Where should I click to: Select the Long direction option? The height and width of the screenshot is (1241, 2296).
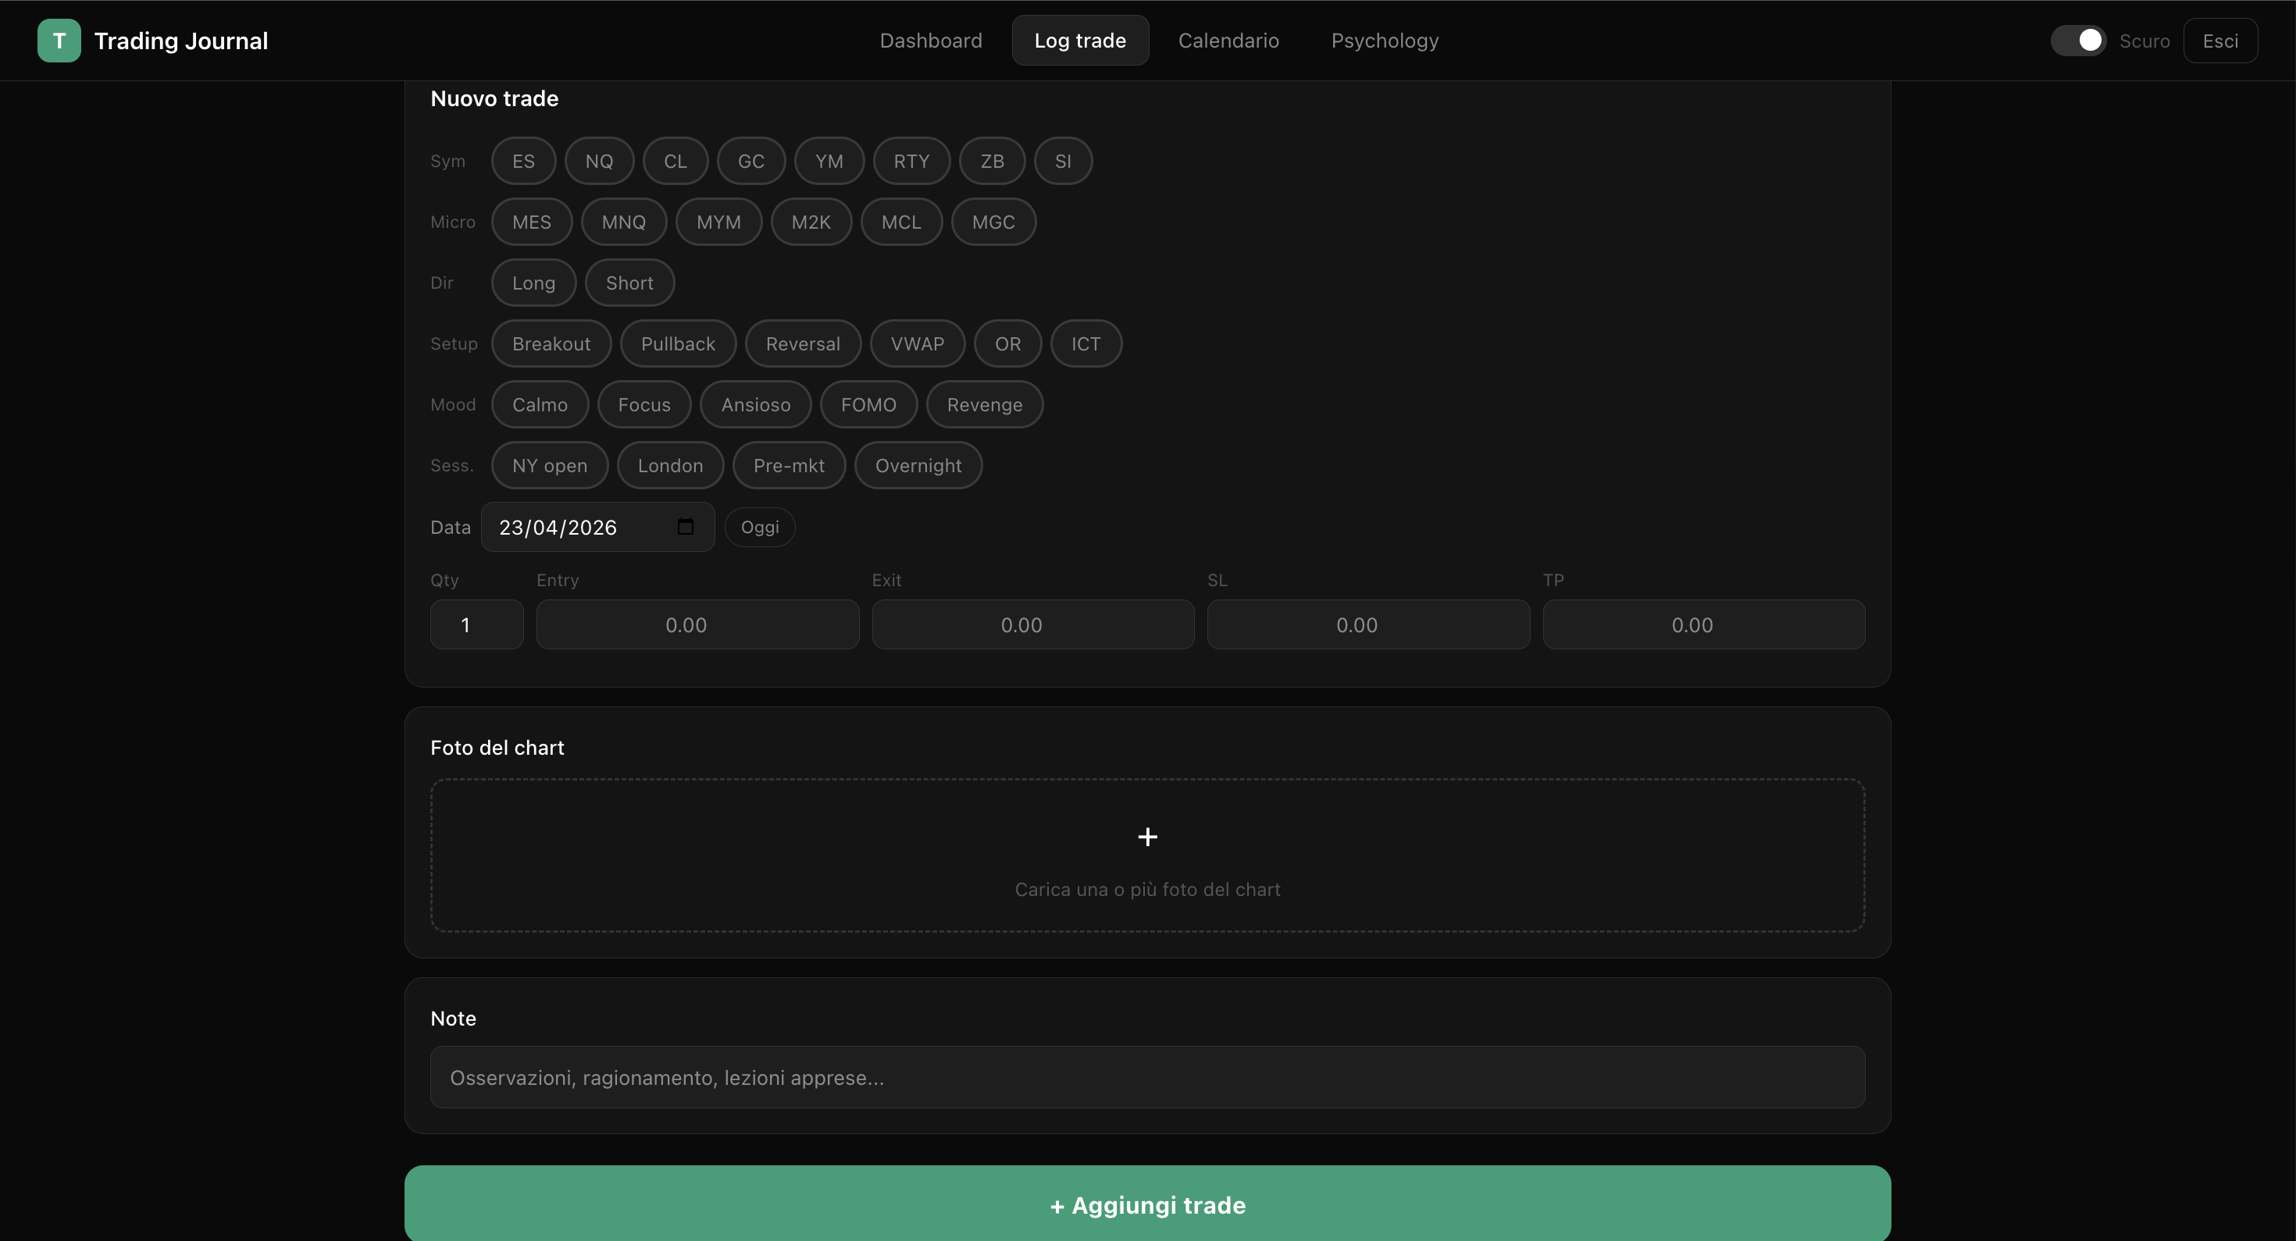[x=532, y=283]
